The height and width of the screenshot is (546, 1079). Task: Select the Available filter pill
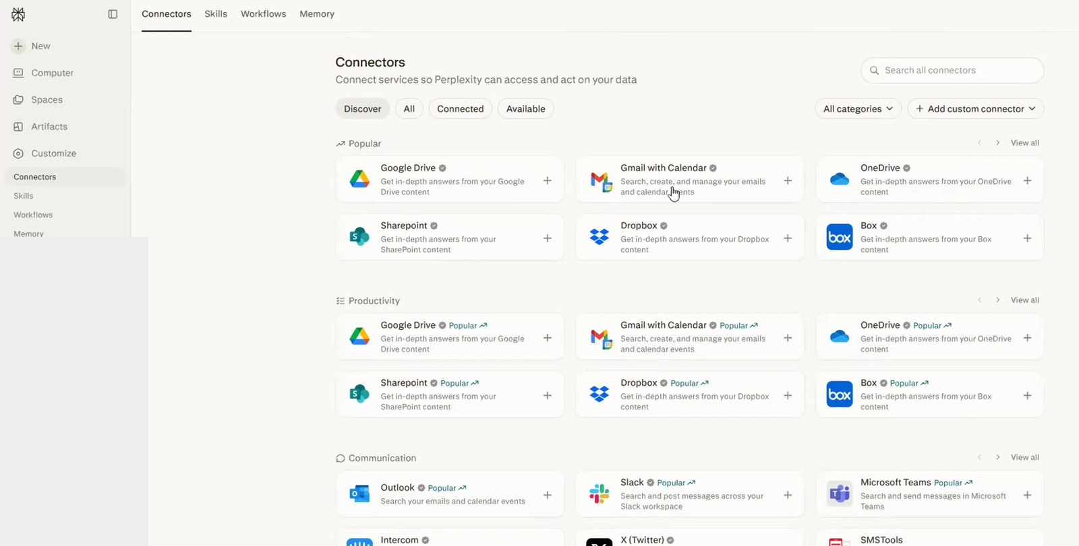coord(525,108)
